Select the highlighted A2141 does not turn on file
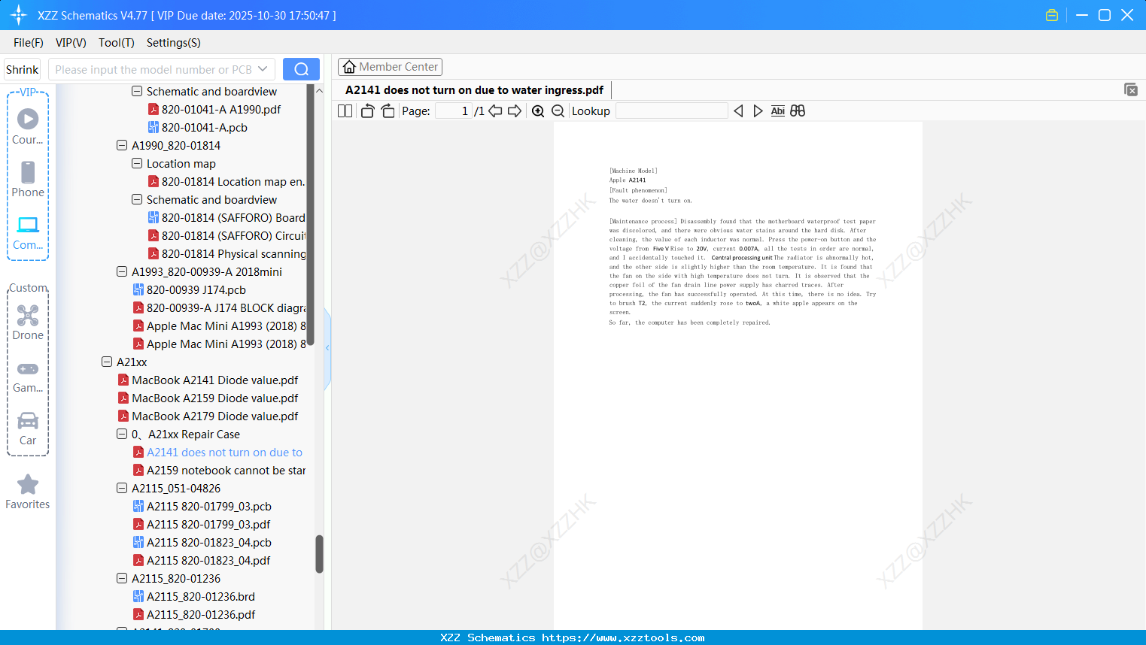 pyautogui.click(x=217, y=452)
